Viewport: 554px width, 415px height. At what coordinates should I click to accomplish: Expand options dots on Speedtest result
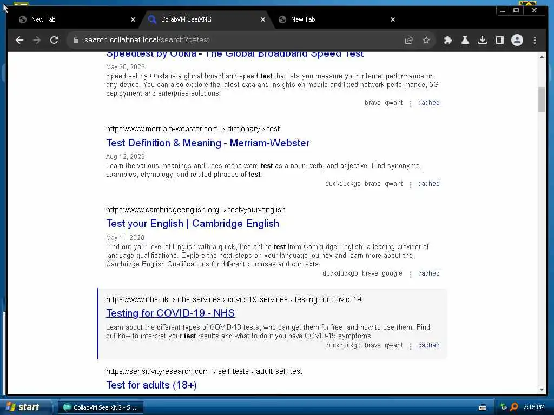[x=410, y=103]
